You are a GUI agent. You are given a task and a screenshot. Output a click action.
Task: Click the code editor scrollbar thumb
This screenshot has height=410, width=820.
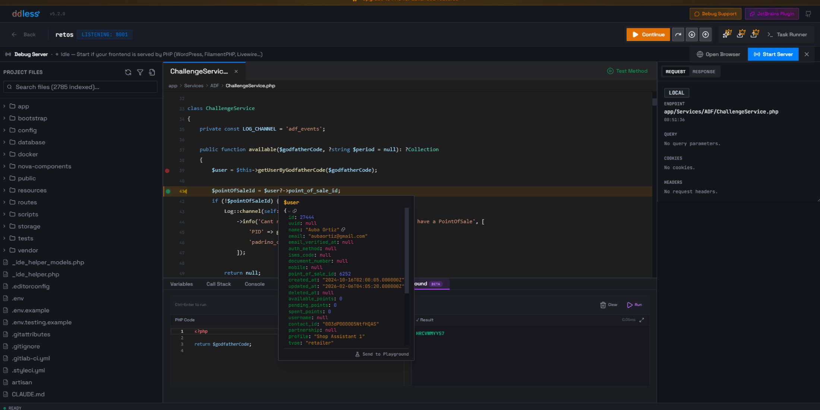(655, 102)
